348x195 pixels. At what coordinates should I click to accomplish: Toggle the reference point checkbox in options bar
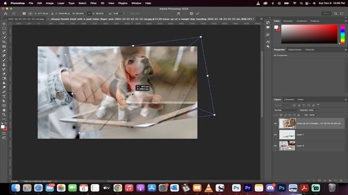tap(24, 14)
